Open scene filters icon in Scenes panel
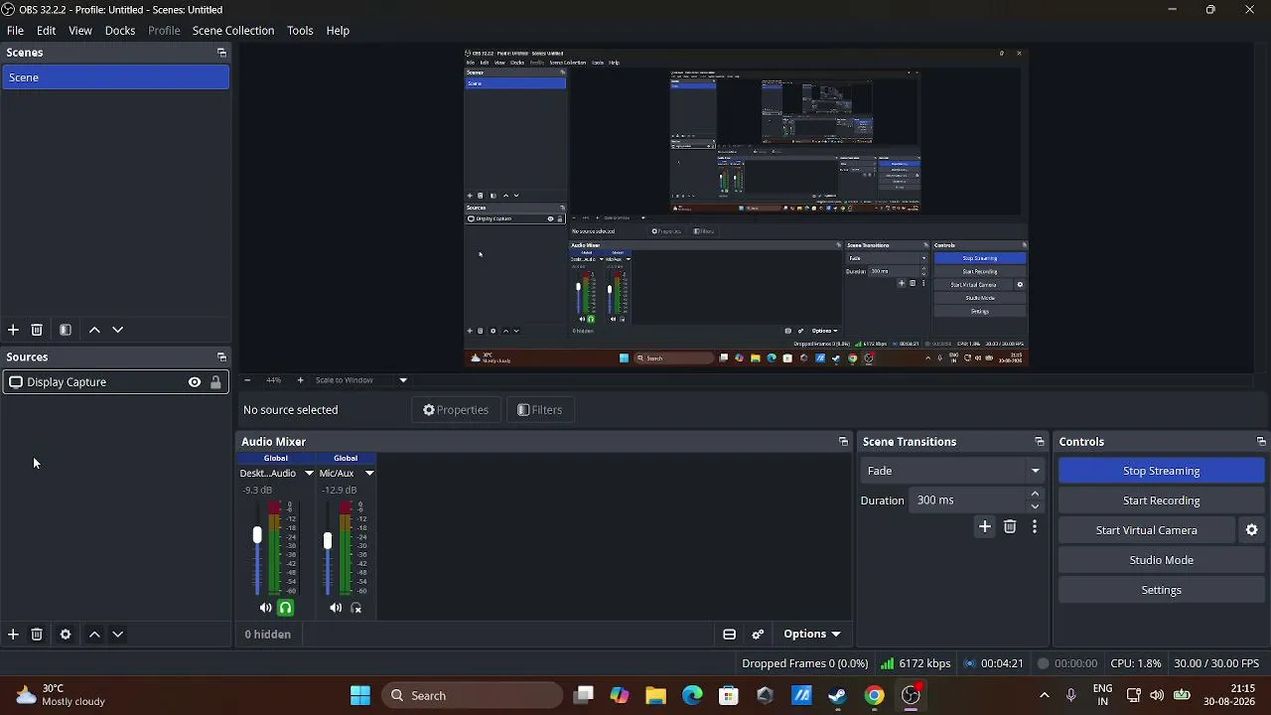Screen dimensions: 1271x715 (x=66, y=330)
